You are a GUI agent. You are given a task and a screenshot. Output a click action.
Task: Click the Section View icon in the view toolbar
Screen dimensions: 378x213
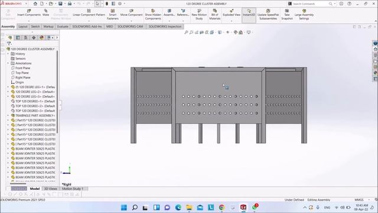pyautogui.click(x=201, y=32)
